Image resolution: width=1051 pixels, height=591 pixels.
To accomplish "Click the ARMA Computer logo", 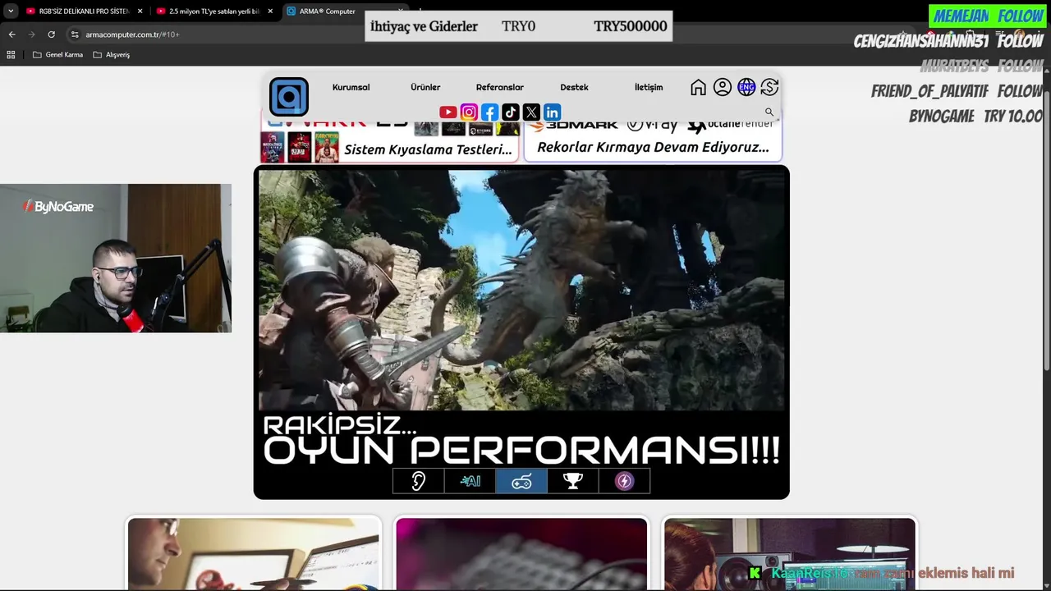I will click(x=288, y=97).
